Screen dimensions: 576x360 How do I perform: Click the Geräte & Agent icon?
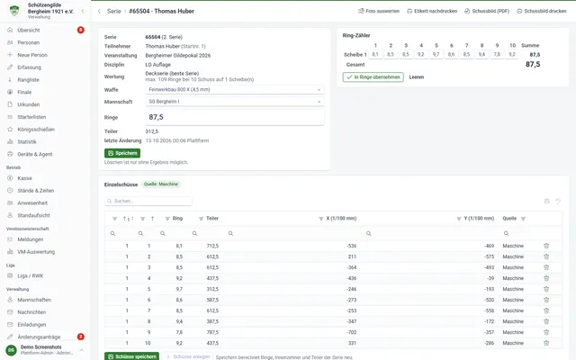coord(10,154)
